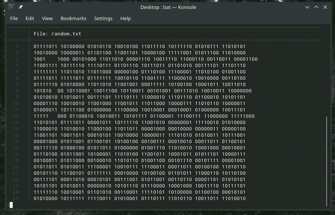Screen dimensions: 335x215
Task: Open the Settings menu
Action: click(x=103, y=18)
